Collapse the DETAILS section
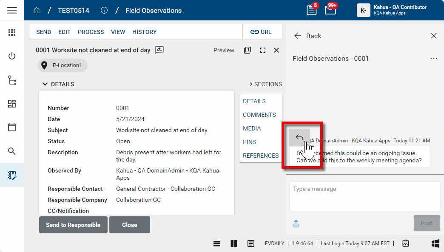 (45, 84)
